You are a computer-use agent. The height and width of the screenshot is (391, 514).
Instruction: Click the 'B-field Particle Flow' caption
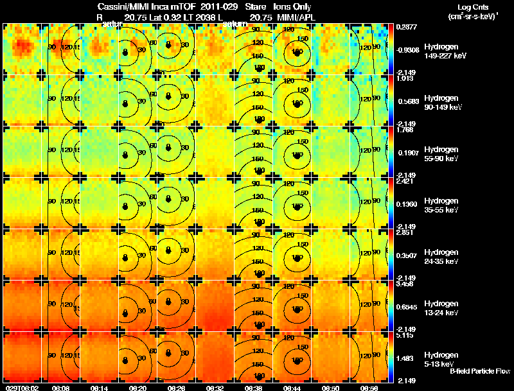click(480, 371)
